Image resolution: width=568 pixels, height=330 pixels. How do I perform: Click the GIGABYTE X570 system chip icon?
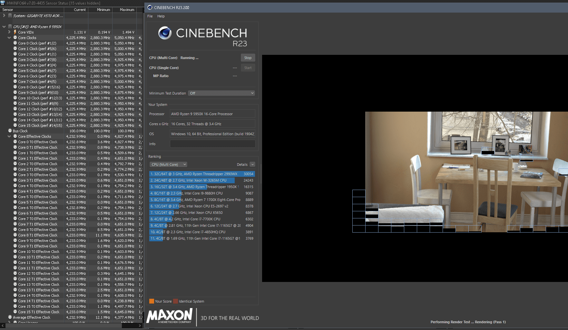(x=10, y=15)
